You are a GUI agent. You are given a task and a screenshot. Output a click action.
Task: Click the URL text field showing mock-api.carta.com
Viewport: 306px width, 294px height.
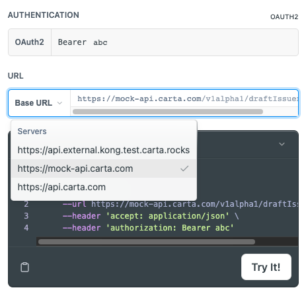[x=184, y=98]
